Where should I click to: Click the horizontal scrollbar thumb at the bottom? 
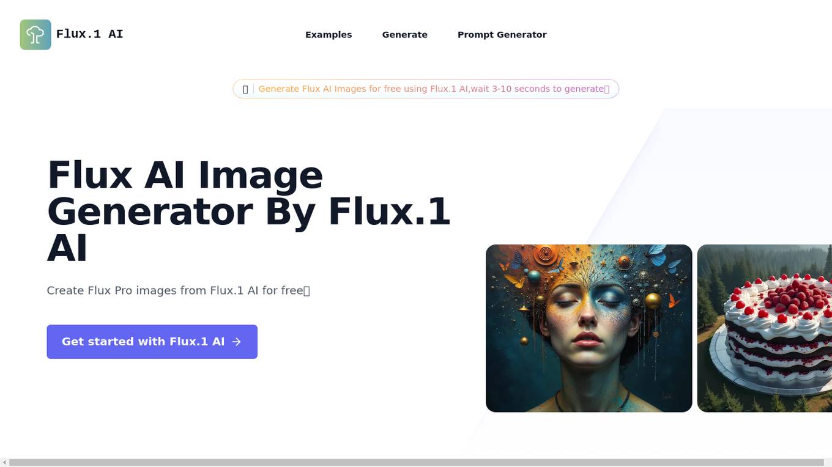click(417, 463)
